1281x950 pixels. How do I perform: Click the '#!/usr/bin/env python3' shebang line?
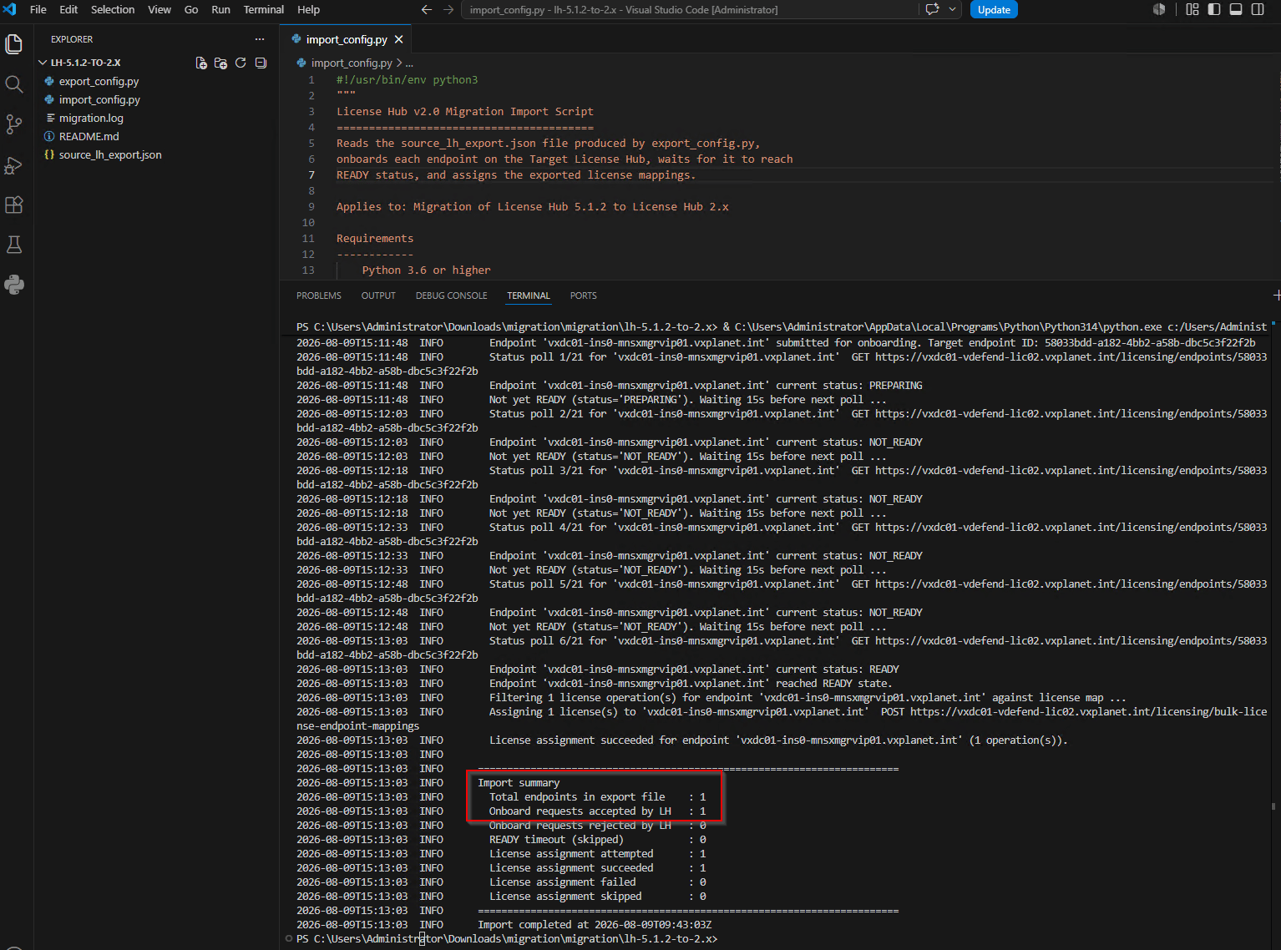[x=408, y=79]
